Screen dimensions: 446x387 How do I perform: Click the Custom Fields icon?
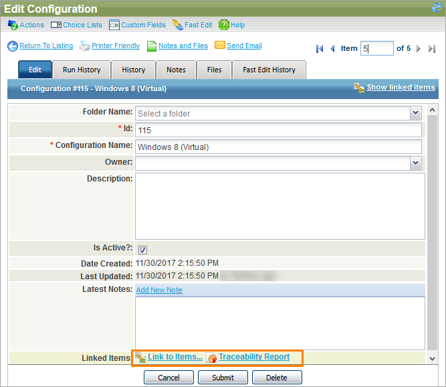[x=114, y=25]
